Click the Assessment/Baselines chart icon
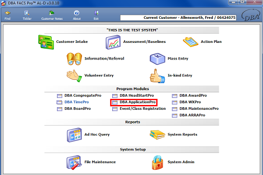The height and width of the screenshot is (175, 263). 113,42
